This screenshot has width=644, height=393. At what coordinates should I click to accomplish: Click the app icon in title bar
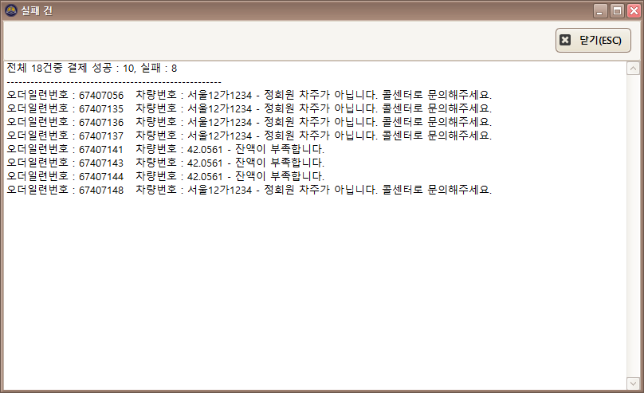tap(10, 10)
